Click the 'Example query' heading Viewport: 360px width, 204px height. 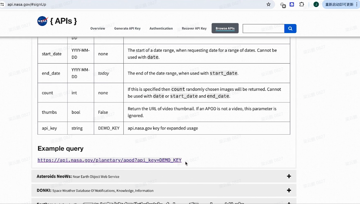[x=60, y=149]
